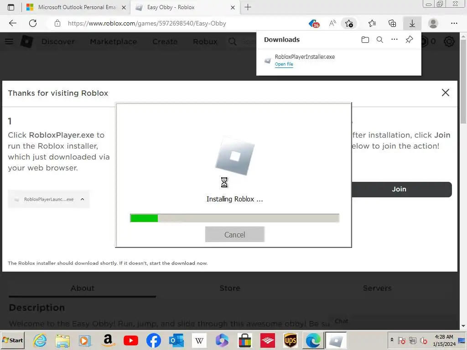Open the About tab
This screenshot has width=467, height=350.
click(83, 288)
